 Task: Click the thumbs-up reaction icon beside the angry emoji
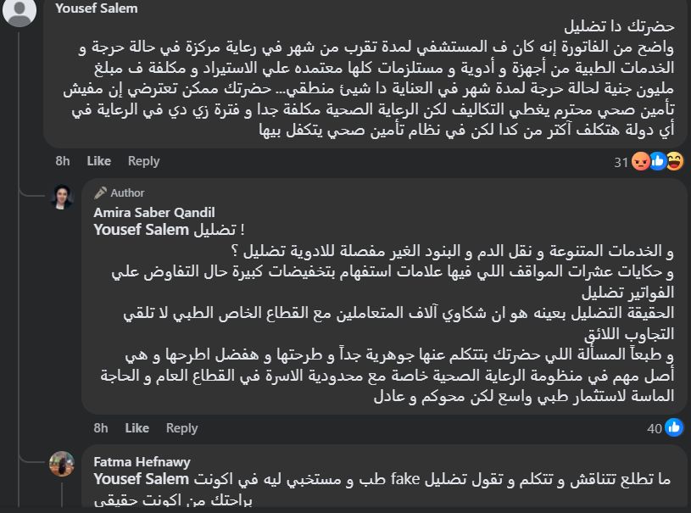click(x=657, y=160)
